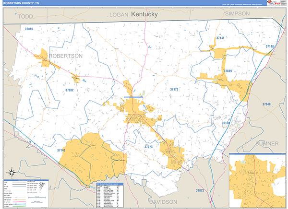The width and height of the screenshot is (288, 209).
Task: Click ZIP code label 37048
Action: [x=266, y=104]
